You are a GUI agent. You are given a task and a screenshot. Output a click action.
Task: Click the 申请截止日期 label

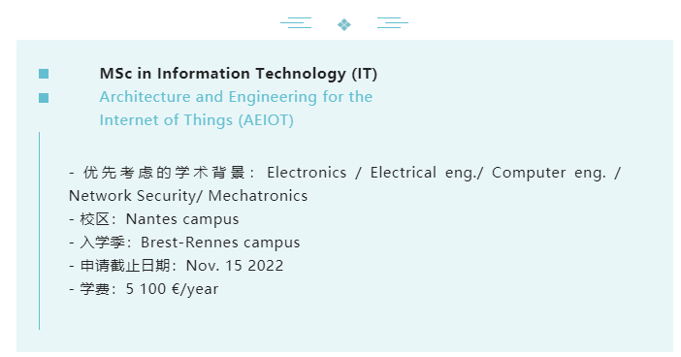pyautogui.click(x=125, y=266)
